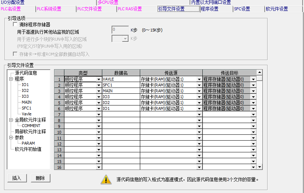
Task: Open row 2 传送目标 dropdown arrow
Action: 253,85
